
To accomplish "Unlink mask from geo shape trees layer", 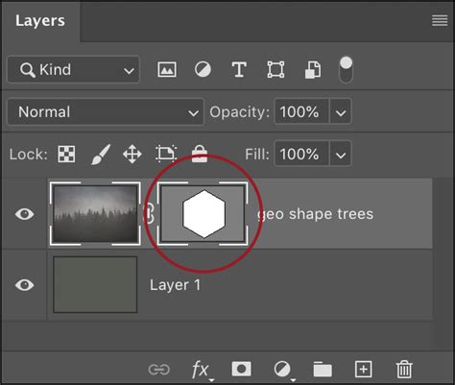I will coord(149,214).
